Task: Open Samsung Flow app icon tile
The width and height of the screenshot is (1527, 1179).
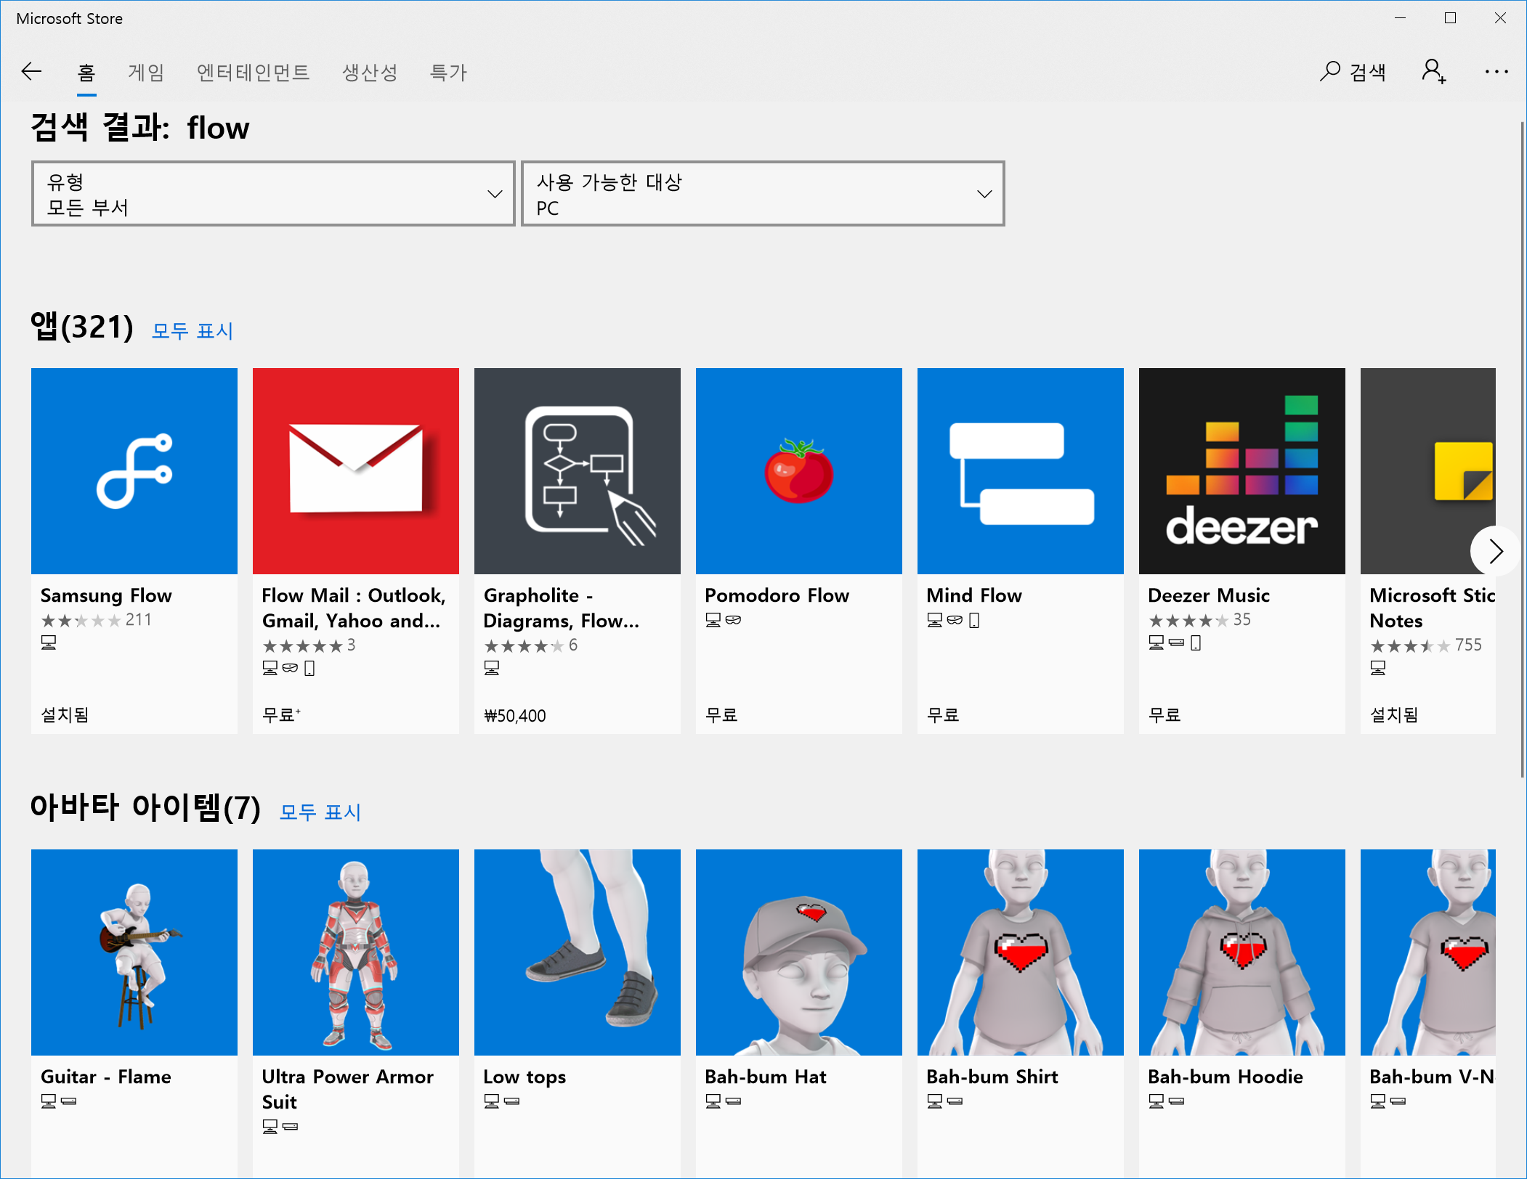Action: click(134, 470)
